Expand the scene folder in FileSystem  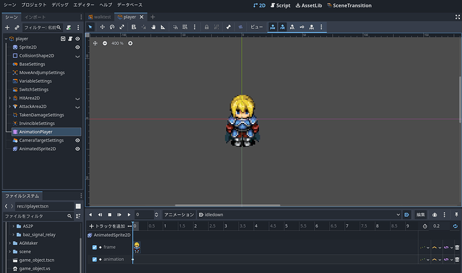point(10,252)
